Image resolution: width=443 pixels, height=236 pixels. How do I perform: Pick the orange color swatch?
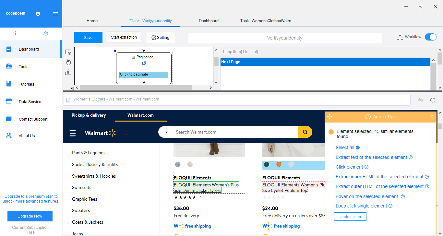(x=279, y=164)
